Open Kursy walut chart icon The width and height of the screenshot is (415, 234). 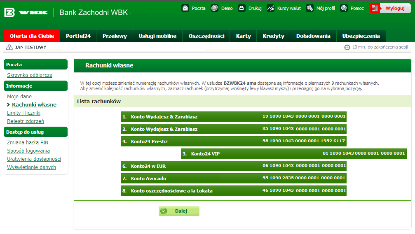point(270,8)
